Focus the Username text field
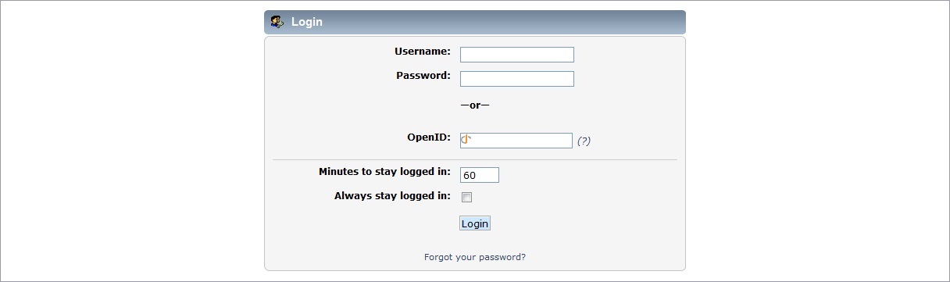950x282 pixels. click(x=517, y=55)
